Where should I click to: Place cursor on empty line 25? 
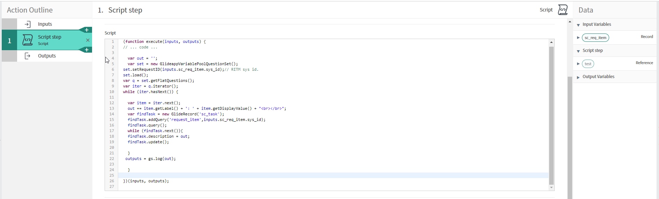(333, 175)
